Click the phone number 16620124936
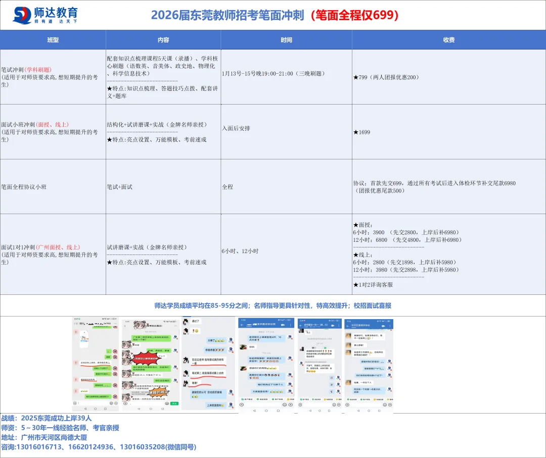Screen dimensions: 546x458 click(91, 447)
